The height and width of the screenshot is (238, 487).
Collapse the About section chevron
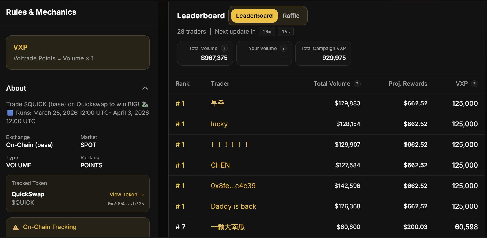(x=145, y=88)
